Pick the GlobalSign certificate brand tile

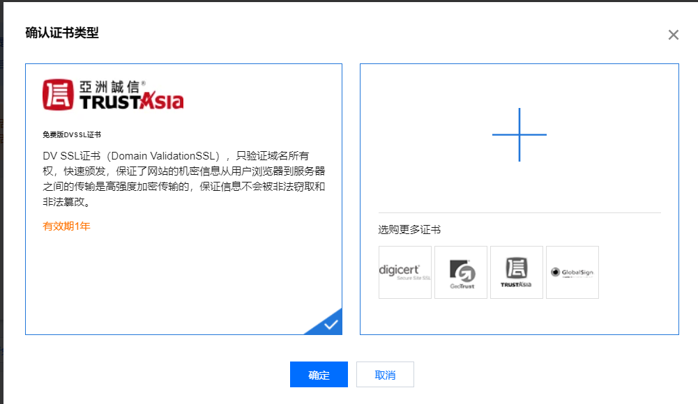572,272
